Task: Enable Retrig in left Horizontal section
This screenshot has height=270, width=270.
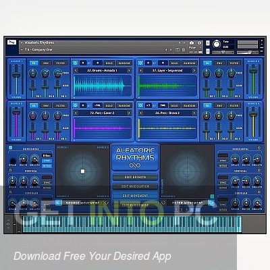Action: [47, 166]
